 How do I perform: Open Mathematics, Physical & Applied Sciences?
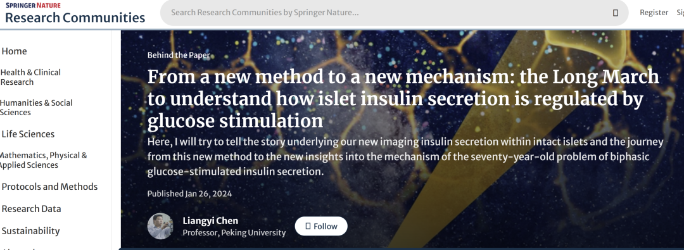coord(44,160)
